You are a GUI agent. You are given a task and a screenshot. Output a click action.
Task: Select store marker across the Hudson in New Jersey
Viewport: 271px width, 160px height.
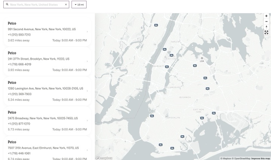coord(156,25)
